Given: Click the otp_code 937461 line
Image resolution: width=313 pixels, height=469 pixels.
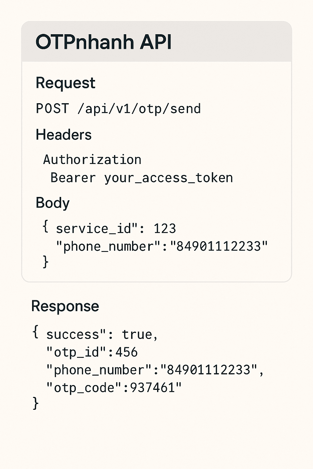Looking at the screenshot, I should click(114, 388).
